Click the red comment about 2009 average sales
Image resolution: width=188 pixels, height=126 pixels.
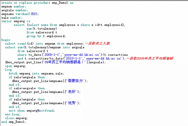click(150, 58)
